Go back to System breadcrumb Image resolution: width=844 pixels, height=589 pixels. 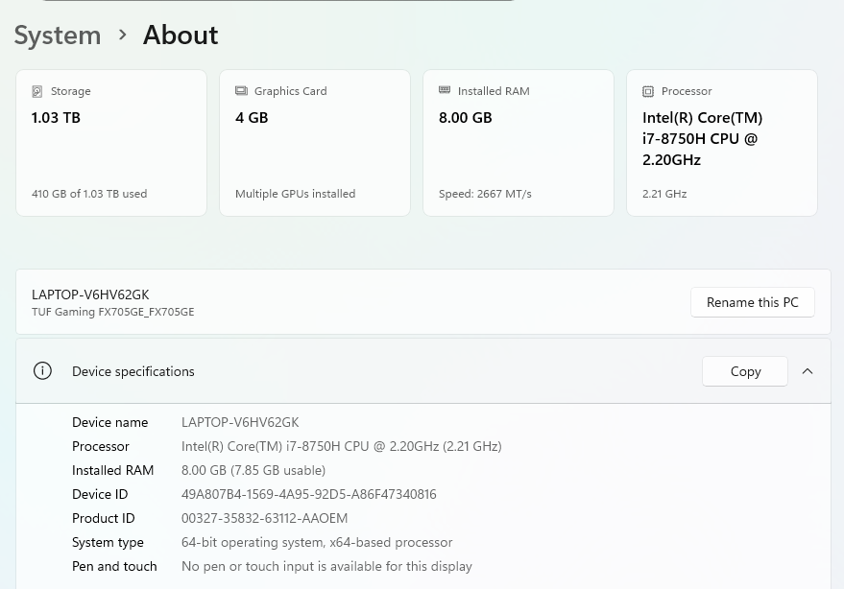pos(58,35)
